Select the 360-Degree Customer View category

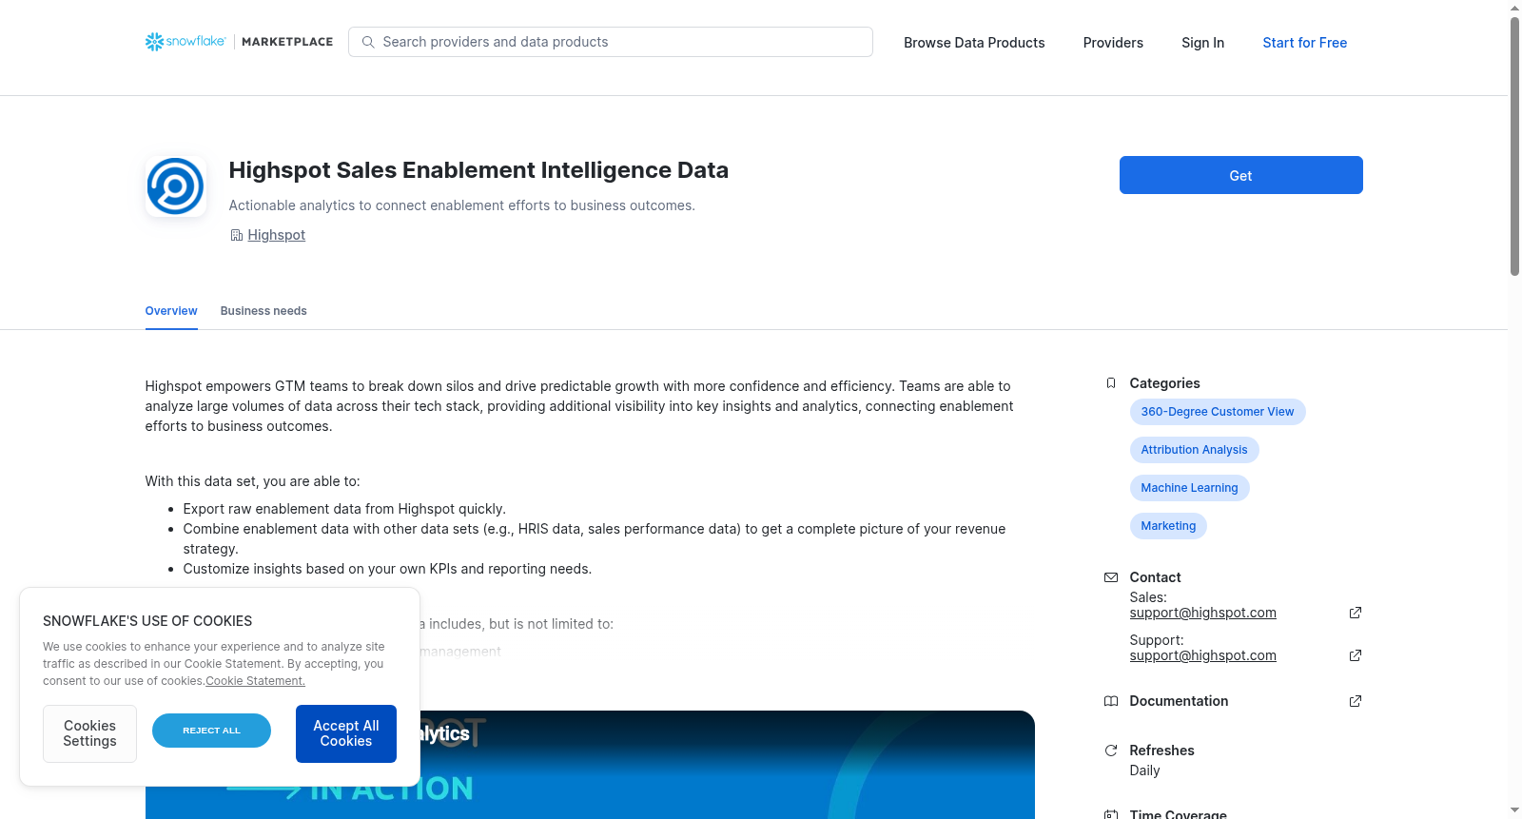(1218, 412)
